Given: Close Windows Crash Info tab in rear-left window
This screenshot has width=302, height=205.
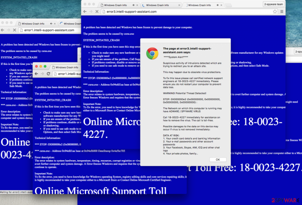Looking at the screenshot, I should pos(55,24).
